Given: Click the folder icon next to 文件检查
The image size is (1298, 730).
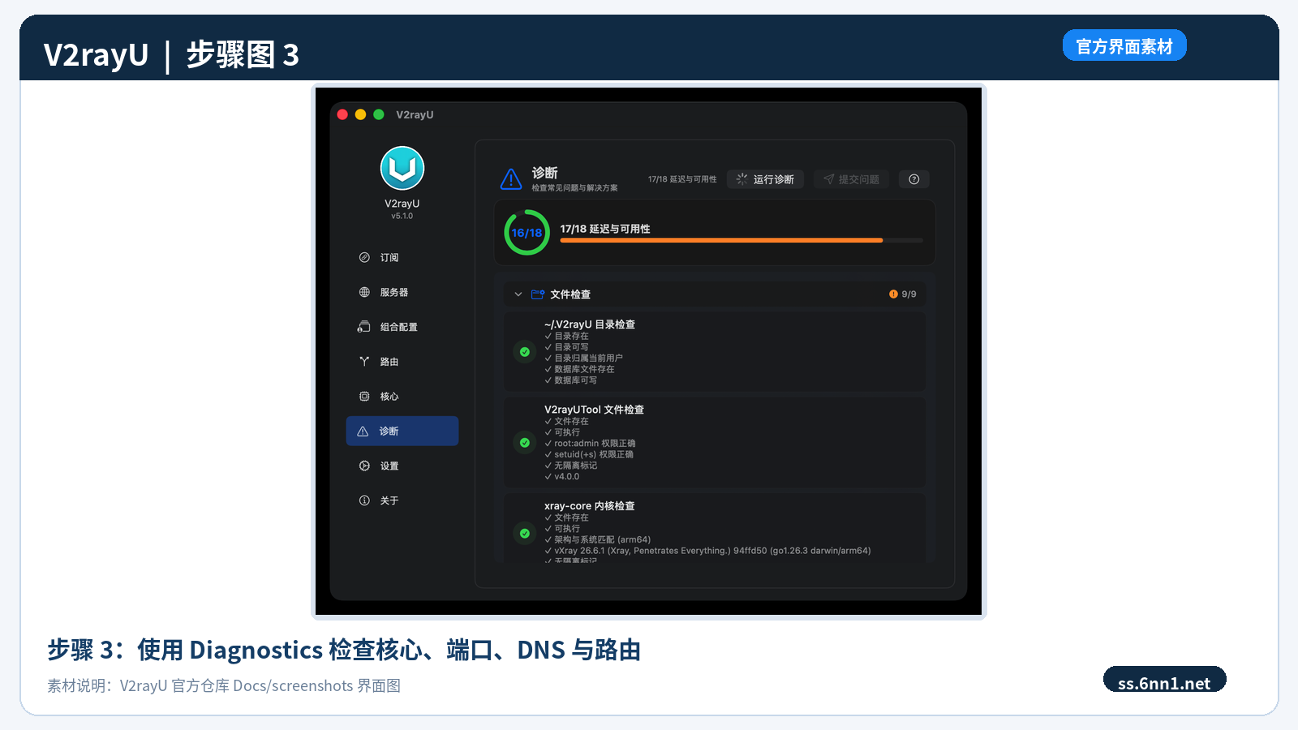Looking at the screenshot, I should click(538, 294).
